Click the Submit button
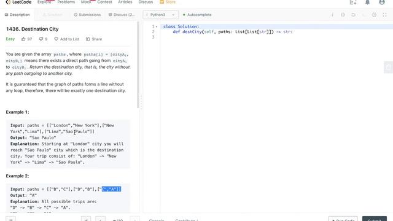The width and height of the screenshot is (393, 221). click(375, 219)
